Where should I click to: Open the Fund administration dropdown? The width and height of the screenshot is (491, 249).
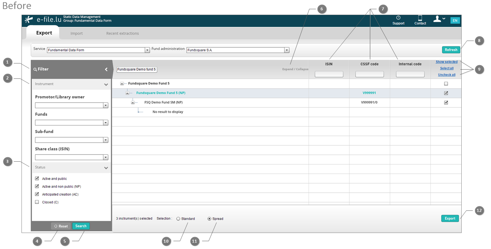click(x=238, y=50)
